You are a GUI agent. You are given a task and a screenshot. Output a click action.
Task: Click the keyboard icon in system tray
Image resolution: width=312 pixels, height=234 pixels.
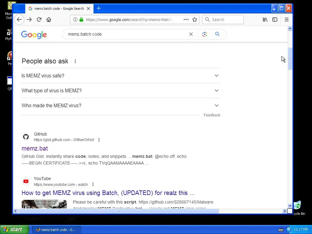pos(281,230)
